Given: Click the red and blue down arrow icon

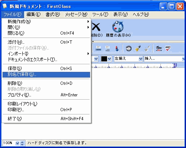Looking at the screenshot, I should point(117,49).
